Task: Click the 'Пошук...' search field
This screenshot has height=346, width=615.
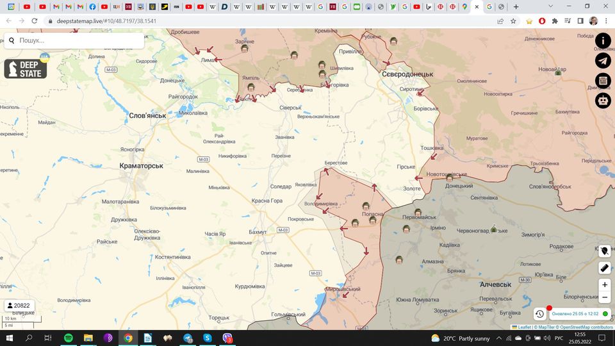Action: [77, 40]
